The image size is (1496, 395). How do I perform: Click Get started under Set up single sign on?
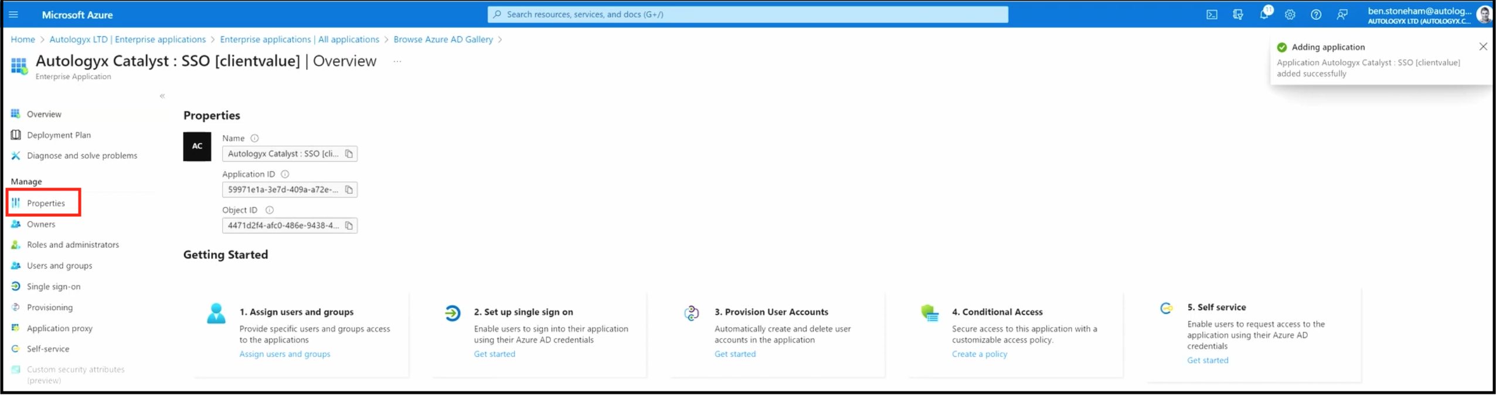tap(495, 354)
